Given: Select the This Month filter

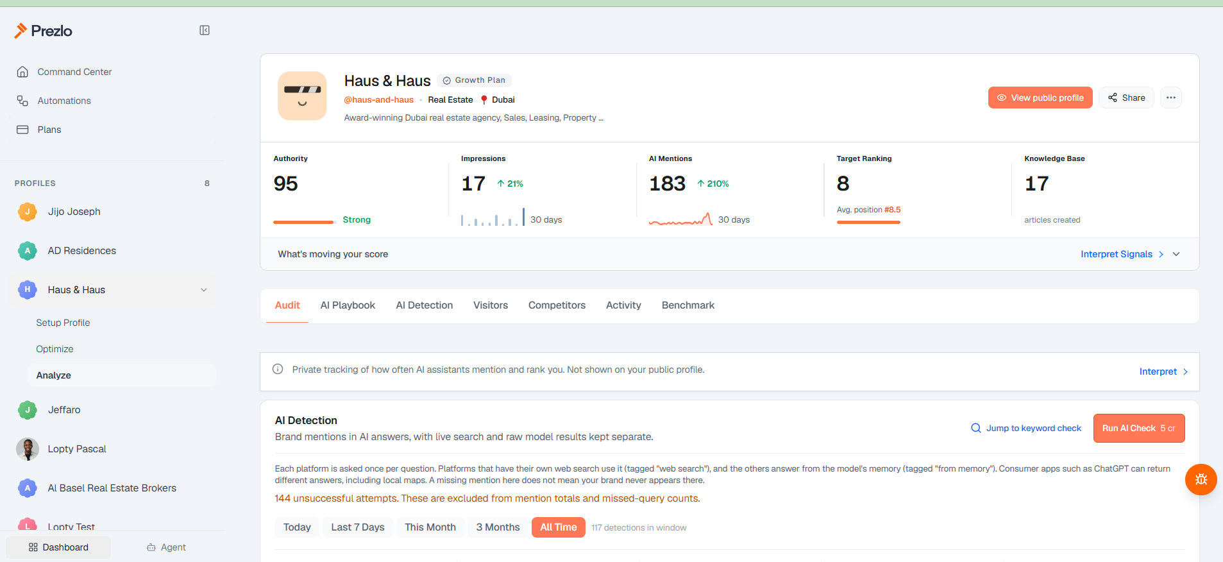Looking at the screenshot, I should (x=430, y=527).
